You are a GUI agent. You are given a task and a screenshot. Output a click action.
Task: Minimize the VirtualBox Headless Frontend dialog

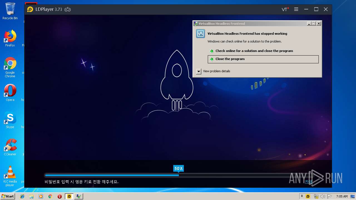click(309, 24)
